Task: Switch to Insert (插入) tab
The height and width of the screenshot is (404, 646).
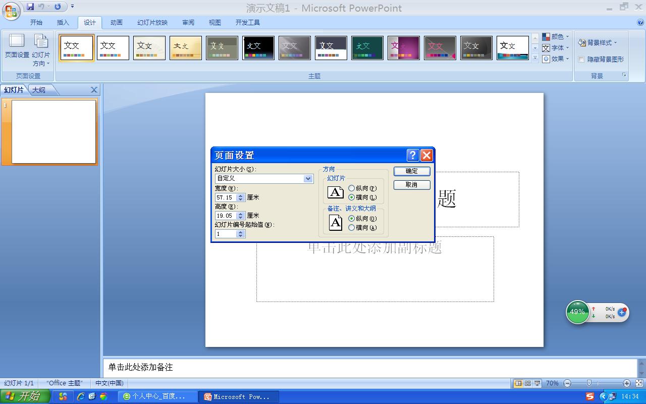Action: click(63, 22)
